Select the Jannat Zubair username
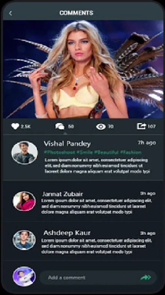165x295 pixels. point(63,194)
